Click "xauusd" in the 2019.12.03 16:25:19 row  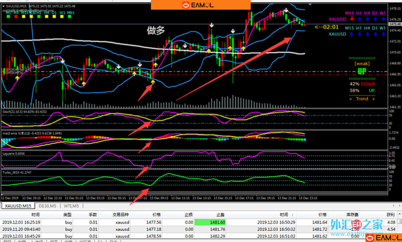coord(122,222)
